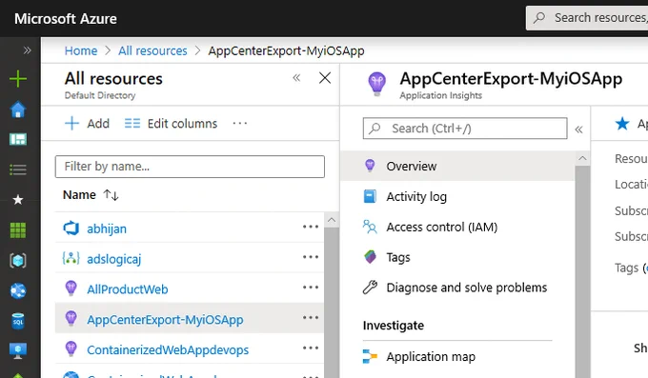Click the Application Insights lightbulb header icon
The height and width of the screenshot is (378, 648).
pos(377,84)
